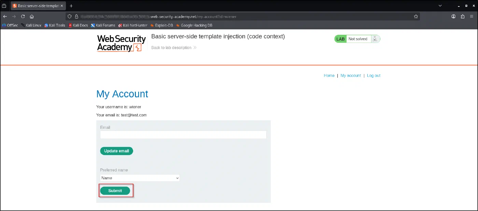This screenshot has width=478, height=211.
Task: Open the Kali Tools bookmark
Action: [x=55, y=25]
